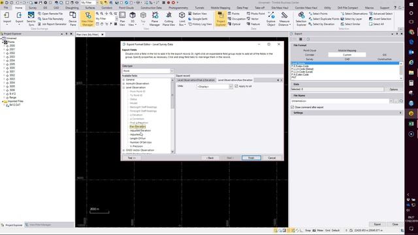Open the Data type dropdown
Screen dimensions: 418x235
(x=172, y=71)
